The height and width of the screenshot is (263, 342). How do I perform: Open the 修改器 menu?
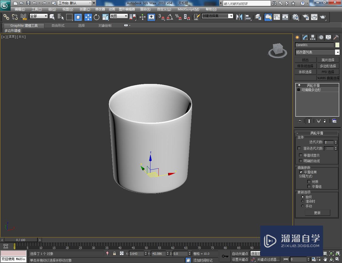tap(100, 9)
